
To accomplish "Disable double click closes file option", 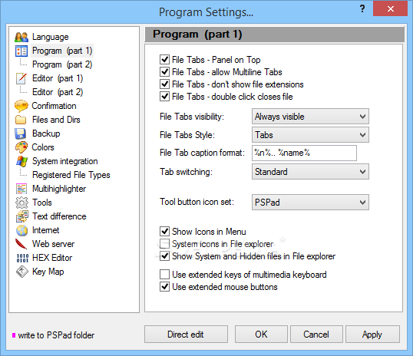I will pyautogui.click(x=164, y=97).
